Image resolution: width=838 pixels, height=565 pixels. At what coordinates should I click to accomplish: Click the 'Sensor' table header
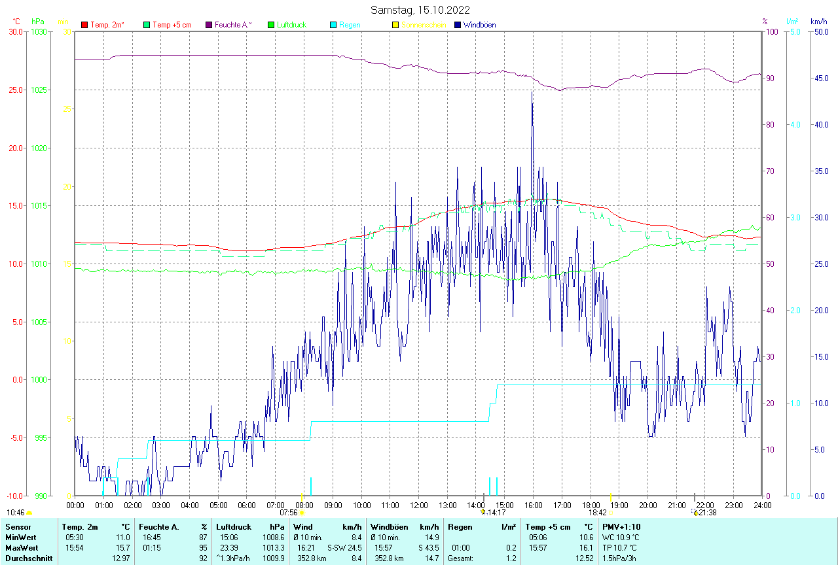(x=17, y=527)
